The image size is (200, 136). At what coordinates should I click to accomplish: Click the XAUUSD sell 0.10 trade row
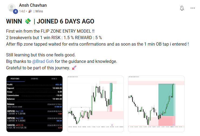coord(35,127)
